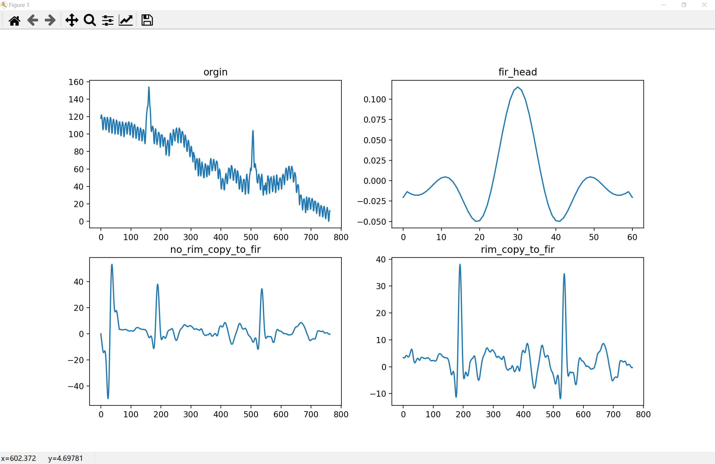This screenshot has height=464, width=715.
Task: Click the fir_head plot peak
Action: coord(517,87)
